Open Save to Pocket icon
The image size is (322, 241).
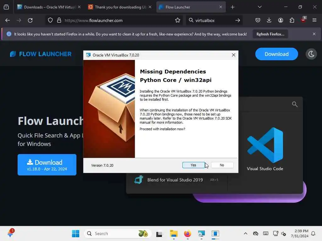pos(258,20)
